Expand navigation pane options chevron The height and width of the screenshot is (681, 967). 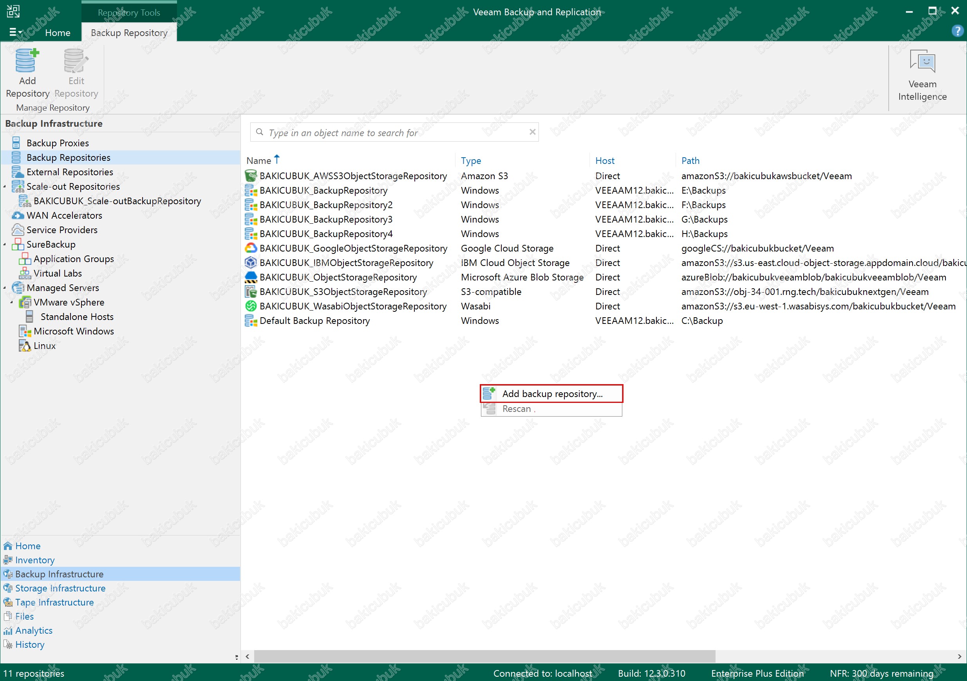pyautogui.click(x=236, y=657)
